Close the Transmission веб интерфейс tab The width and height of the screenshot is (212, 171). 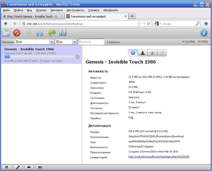[125, 16]
